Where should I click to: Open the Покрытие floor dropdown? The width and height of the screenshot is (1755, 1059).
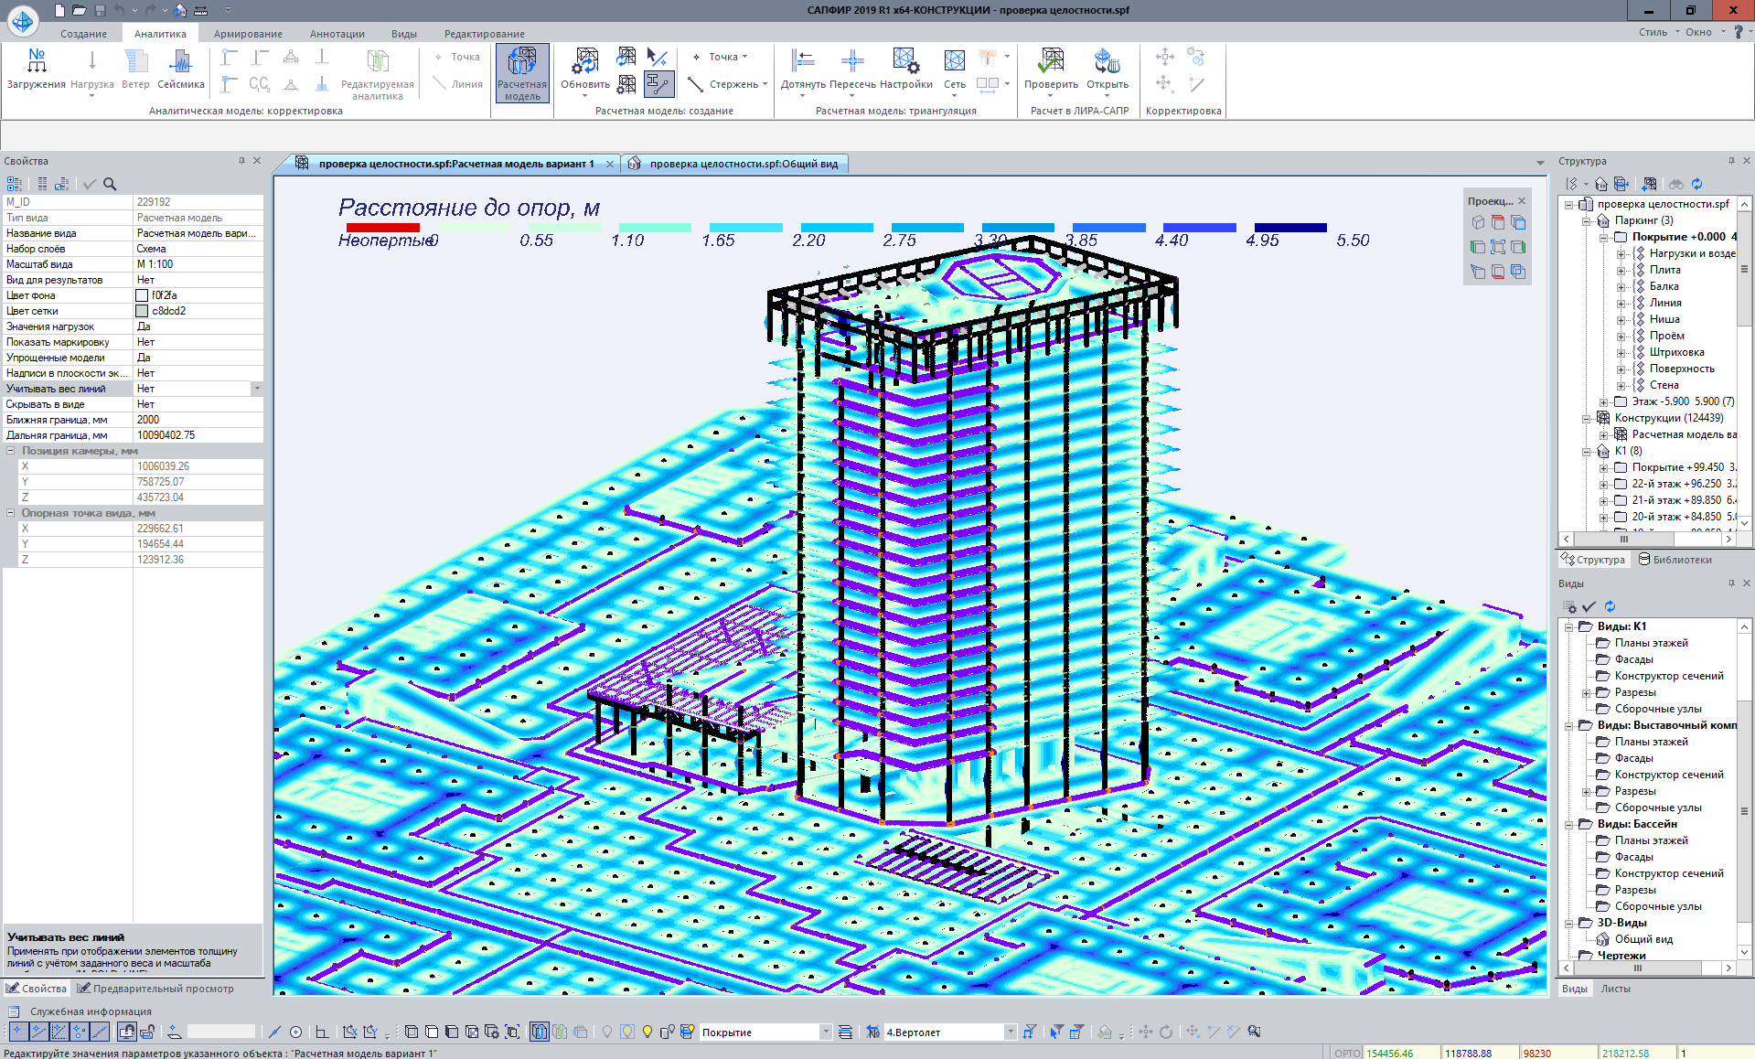coord(825,1032)
